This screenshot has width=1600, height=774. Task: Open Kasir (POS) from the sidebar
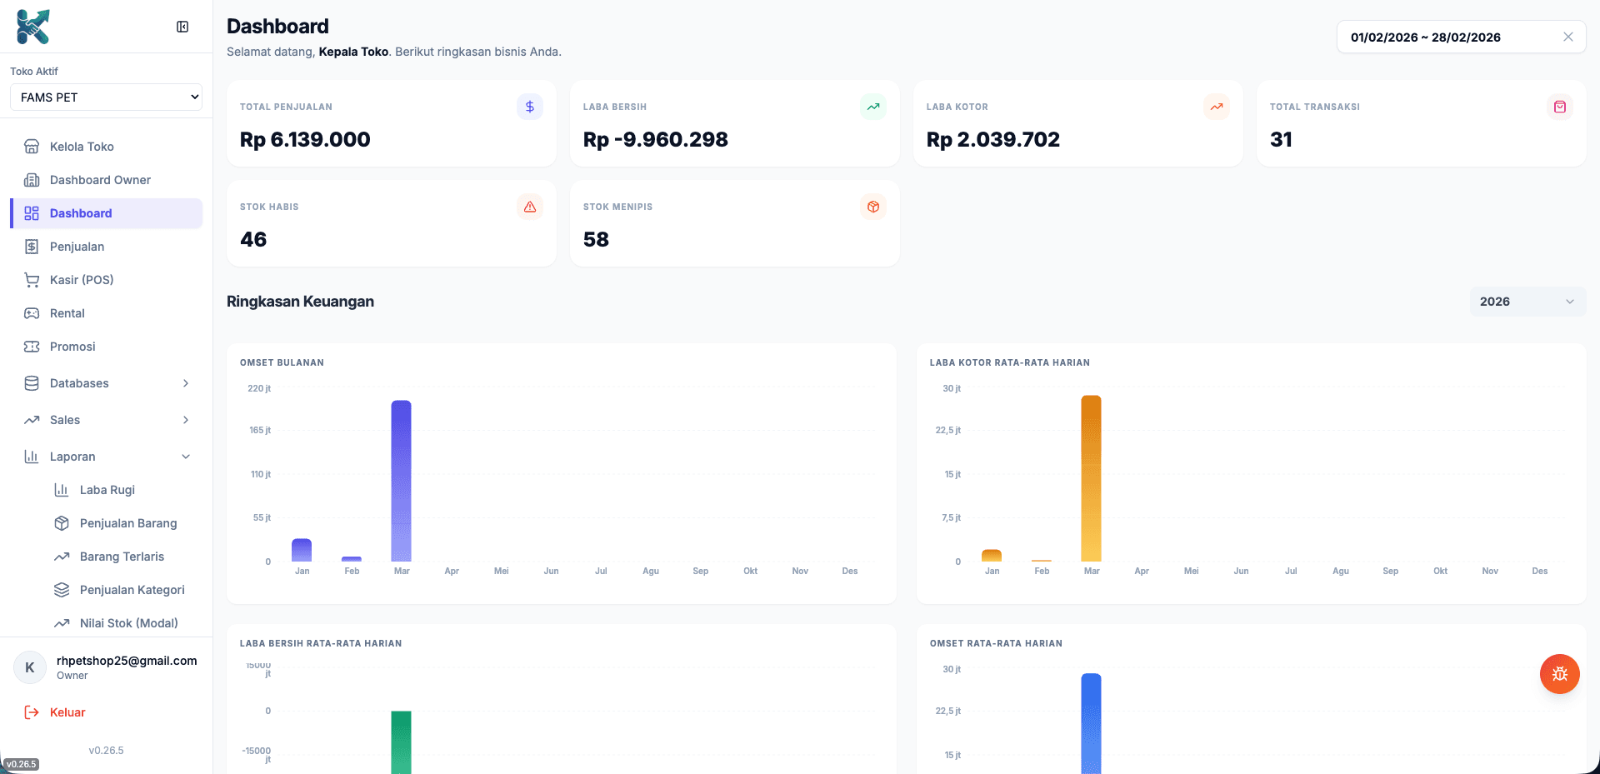82,280
